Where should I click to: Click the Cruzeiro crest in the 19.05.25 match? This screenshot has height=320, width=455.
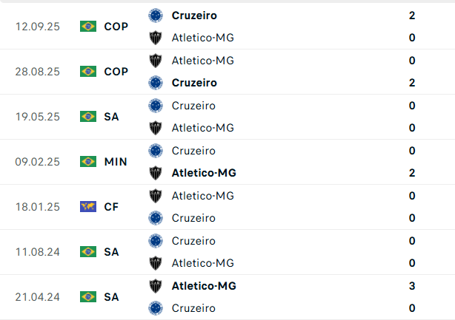tap(156, 106)
